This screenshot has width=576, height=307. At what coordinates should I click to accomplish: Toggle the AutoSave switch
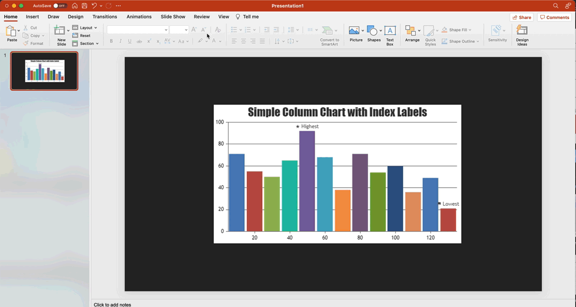pos(60,6)
